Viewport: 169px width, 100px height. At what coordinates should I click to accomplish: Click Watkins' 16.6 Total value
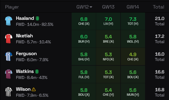coord(160,72)
